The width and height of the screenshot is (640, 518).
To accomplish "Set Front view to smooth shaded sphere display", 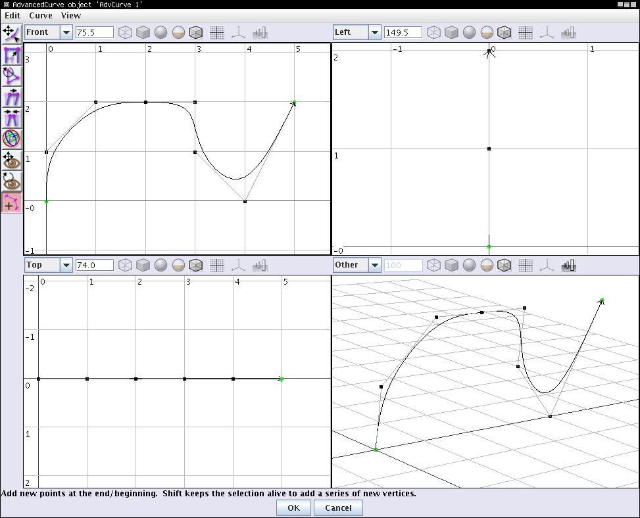I will click(160, 33).
